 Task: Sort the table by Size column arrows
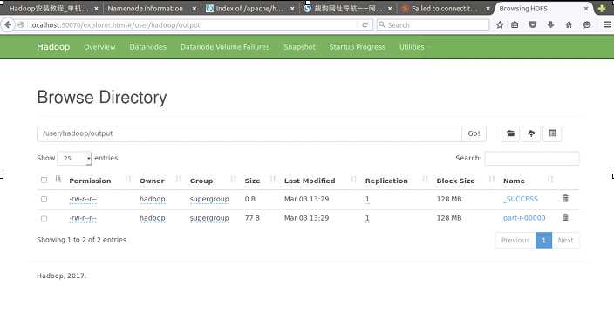click(272, 180)
